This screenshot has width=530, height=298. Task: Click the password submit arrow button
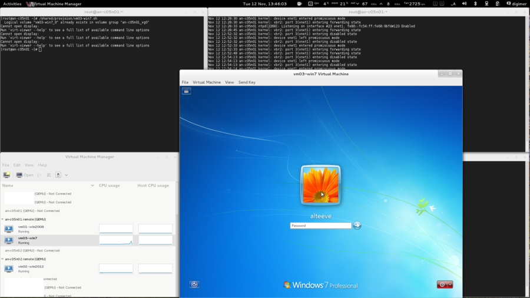(x=357, y=226)
